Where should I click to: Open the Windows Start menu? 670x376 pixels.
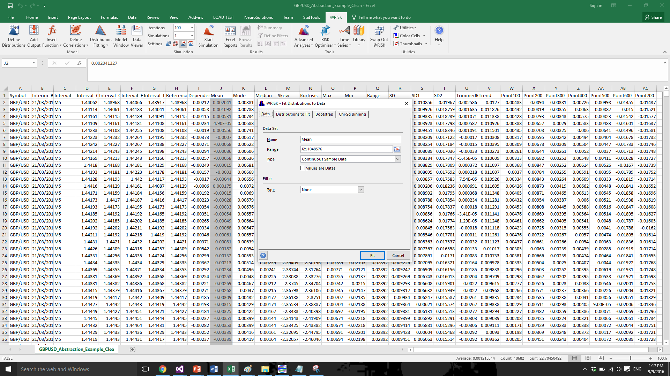8,369
